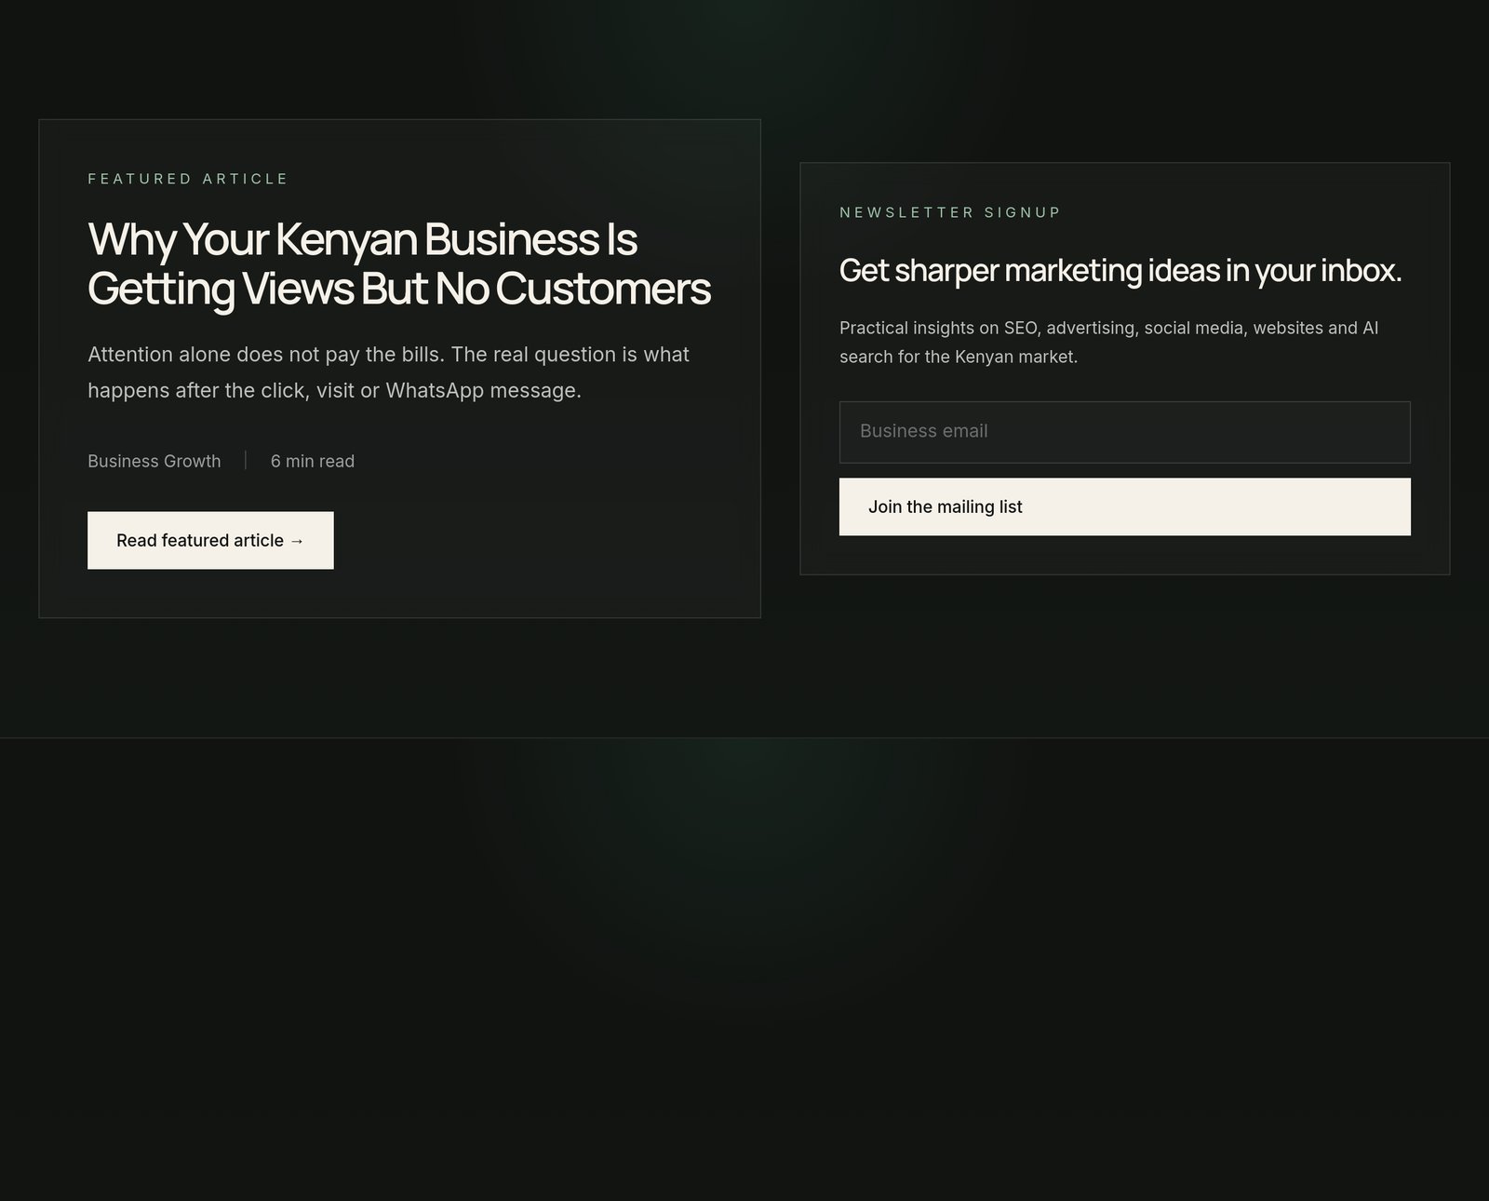Select the Business Growth category label
The image size is (1489, 1201).
point(154,461)
